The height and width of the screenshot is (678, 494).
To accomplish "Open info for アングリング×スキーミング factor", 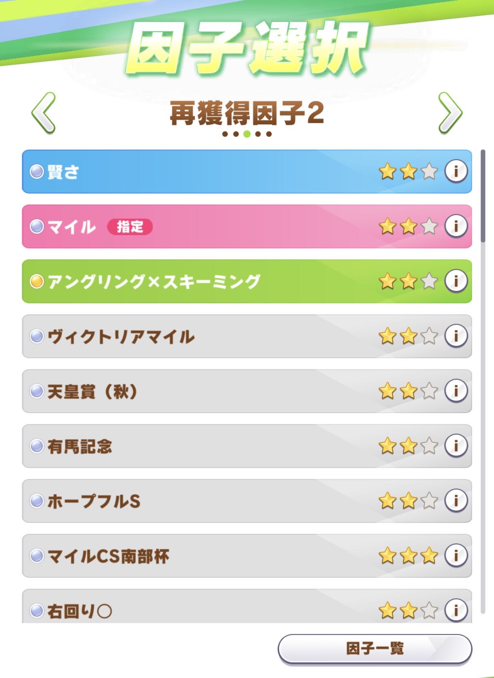I will pos(456,281).
